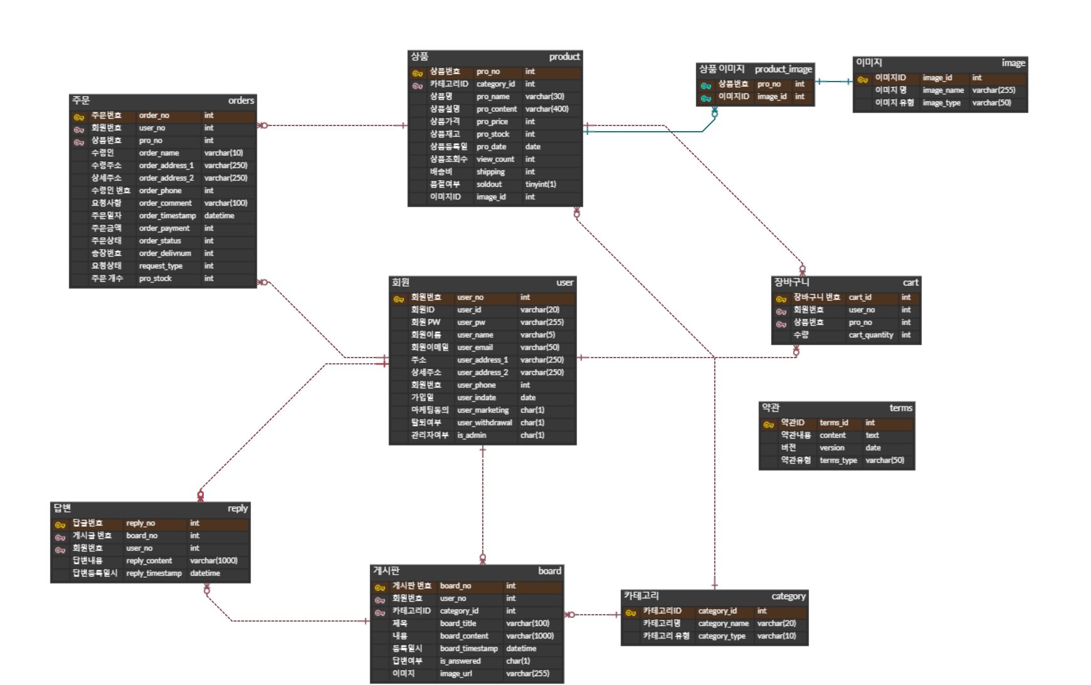Click the 'user_marketing' column in user
This screenshot has height=685, width=1091.
click(x=483, y=410)
